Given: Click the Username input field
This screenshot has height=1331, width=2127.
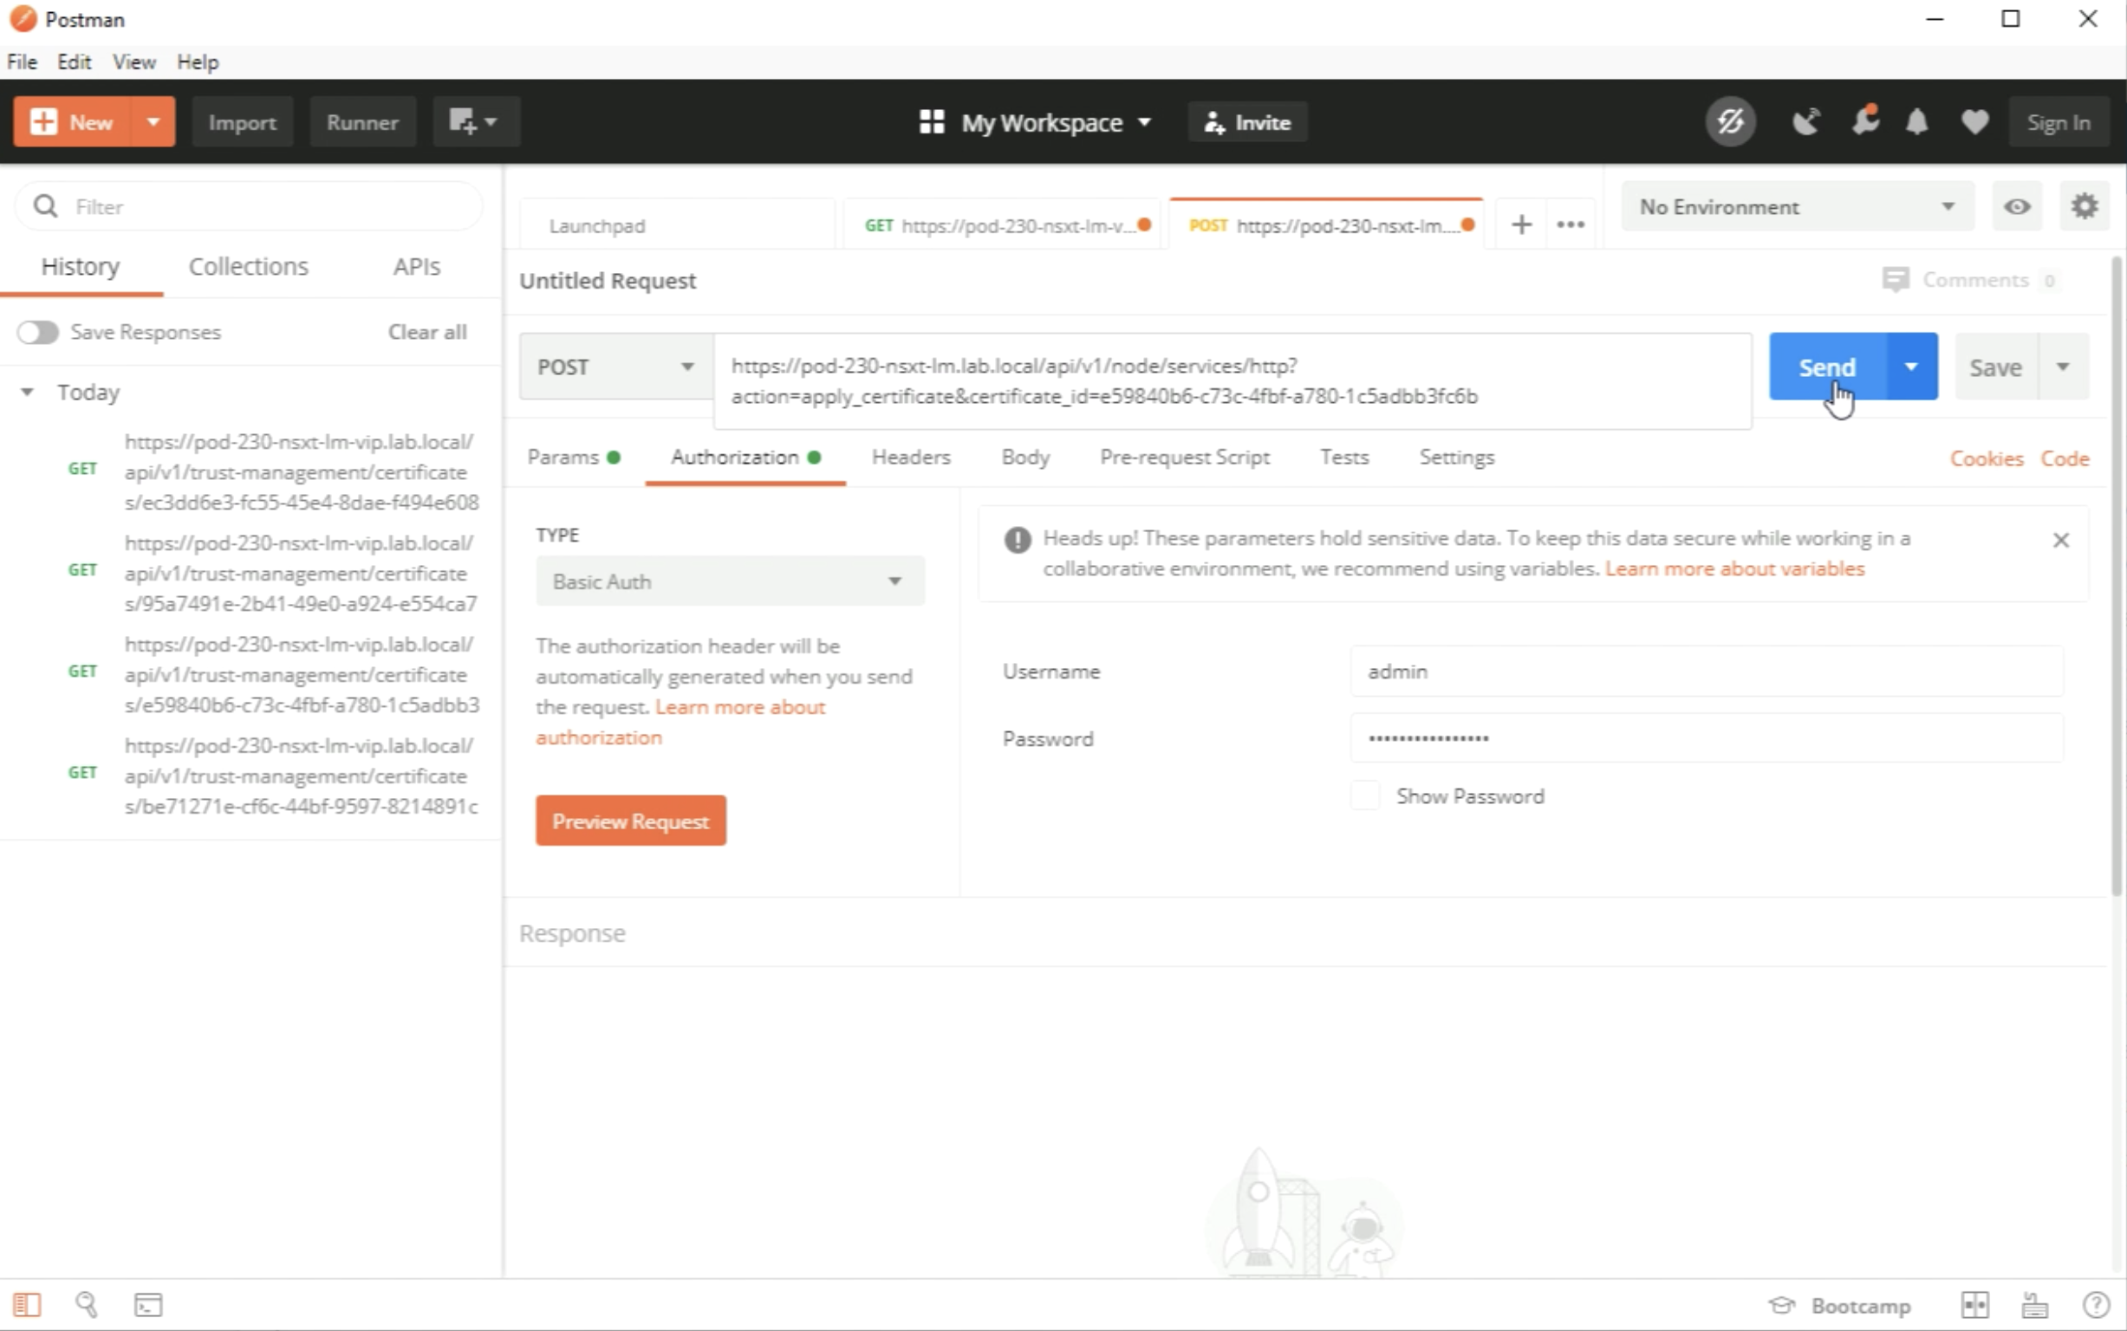Looking at the screenshot, I should pyautogui.click(x=1705, y=672).
